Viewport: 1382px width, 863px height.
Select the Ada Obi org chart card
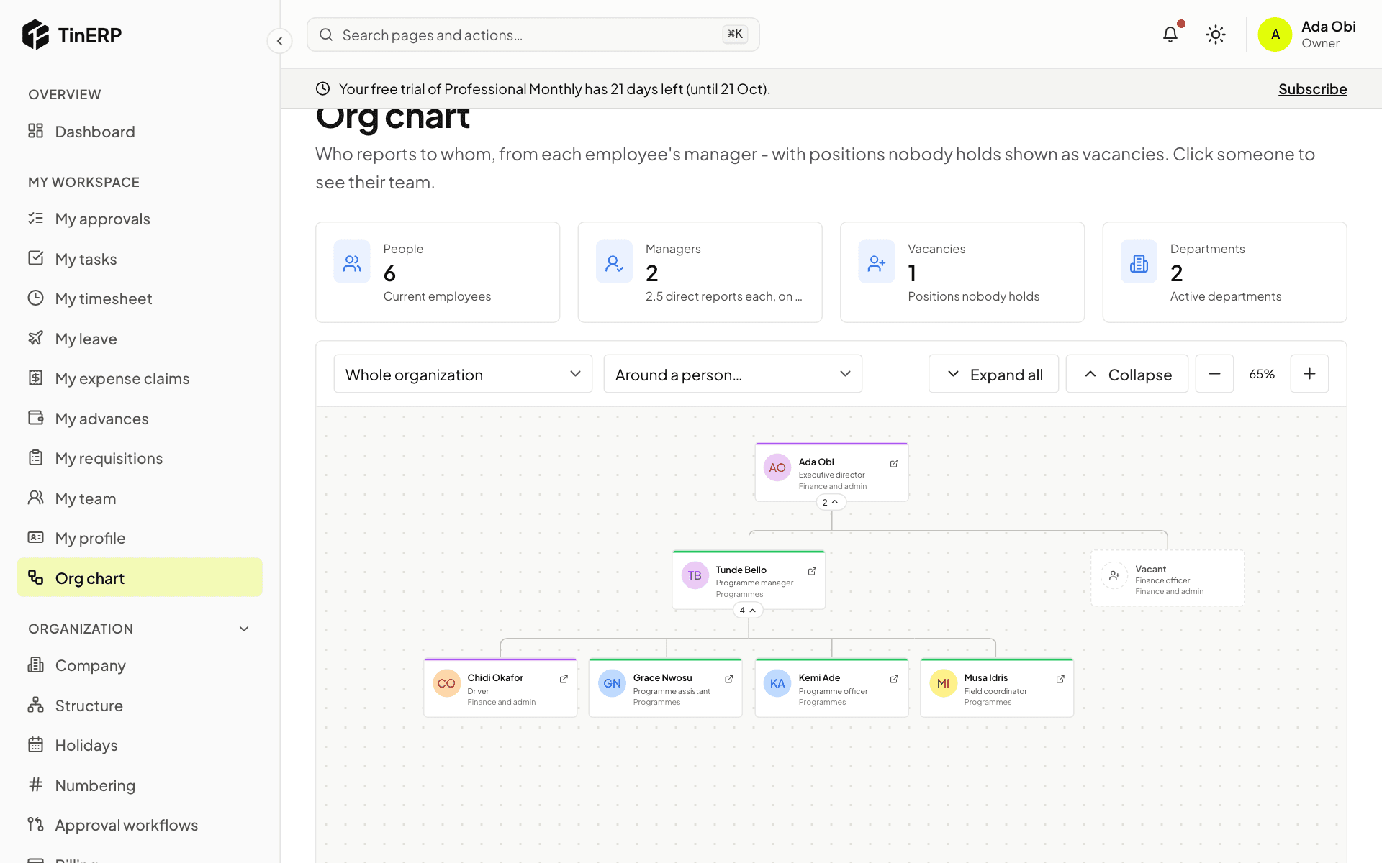831,472
